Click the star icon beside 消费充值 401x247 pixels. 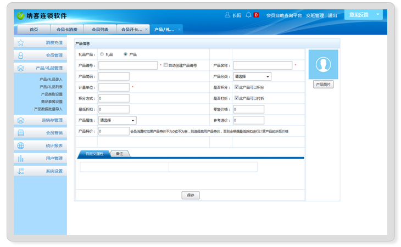(21, 42)
